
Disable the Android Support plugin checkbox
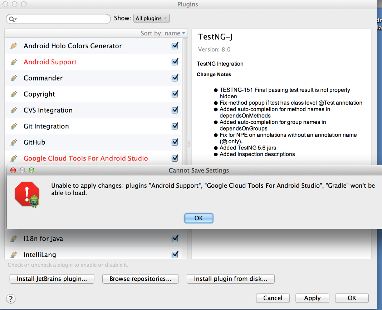point(175,62)
